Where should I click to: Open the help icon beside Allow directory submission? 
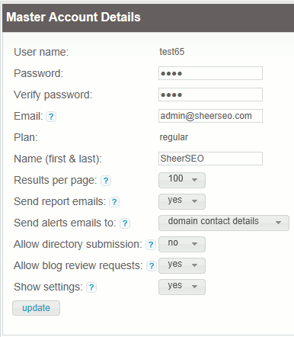(x=151, y=245)
